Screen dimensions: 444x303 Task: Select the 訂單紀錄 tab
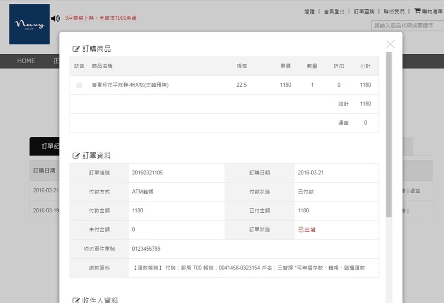(45, 146)
